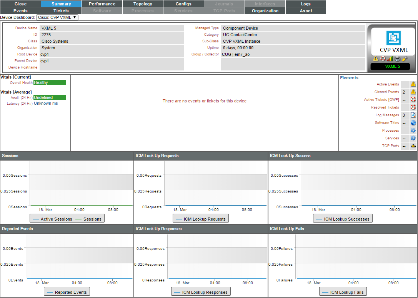Image resolution: width=418 pixels, height=298 pixels.
Task: Go to the Organization tab
Action: 265,11
